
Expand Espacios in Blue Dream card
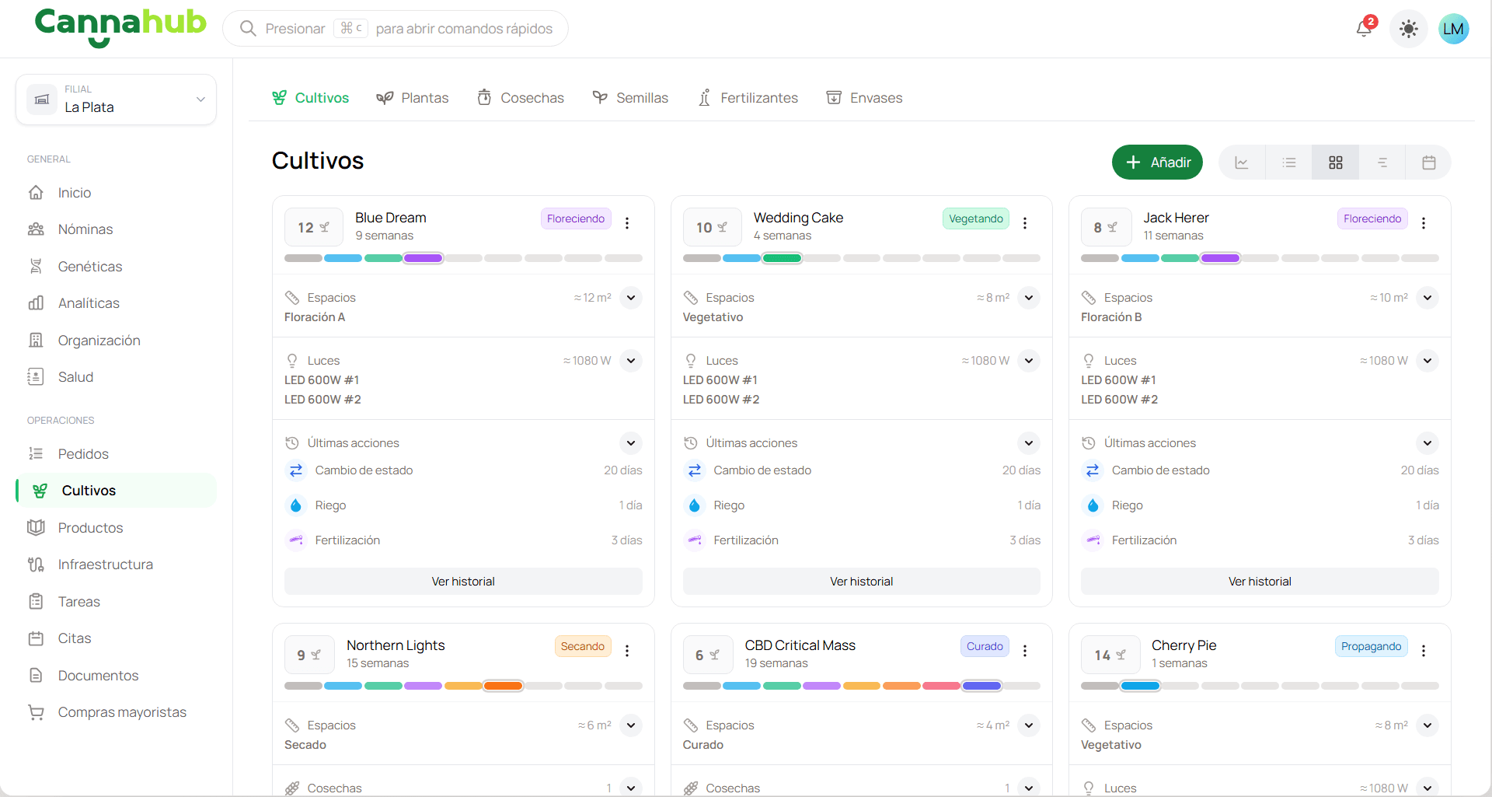631,298
